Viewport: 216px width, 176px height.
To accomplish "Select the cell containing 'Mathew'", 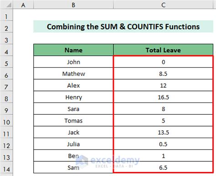I will tap(73, 74).
